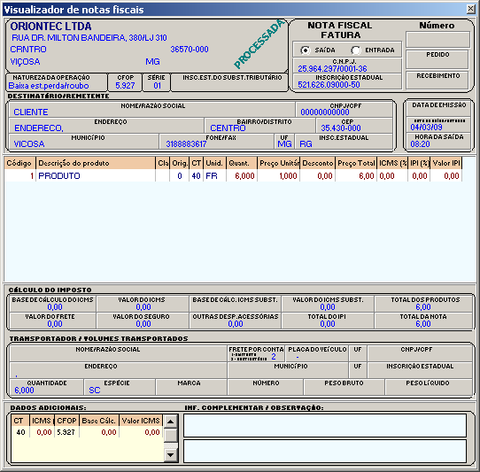The width and height of the screenshot is (480, 472).
Task: Click the Valor IPI column header
Action: pos(446,163)
